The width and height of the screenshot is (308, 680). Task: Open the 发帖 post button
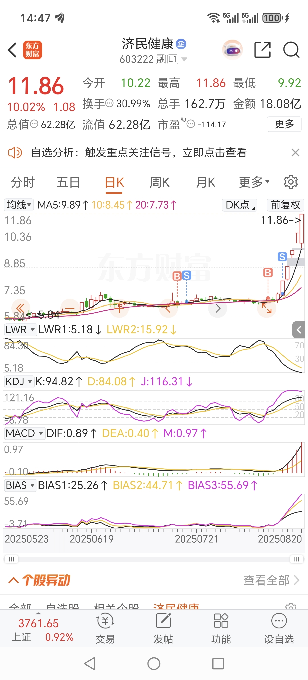tap(163, 629)
